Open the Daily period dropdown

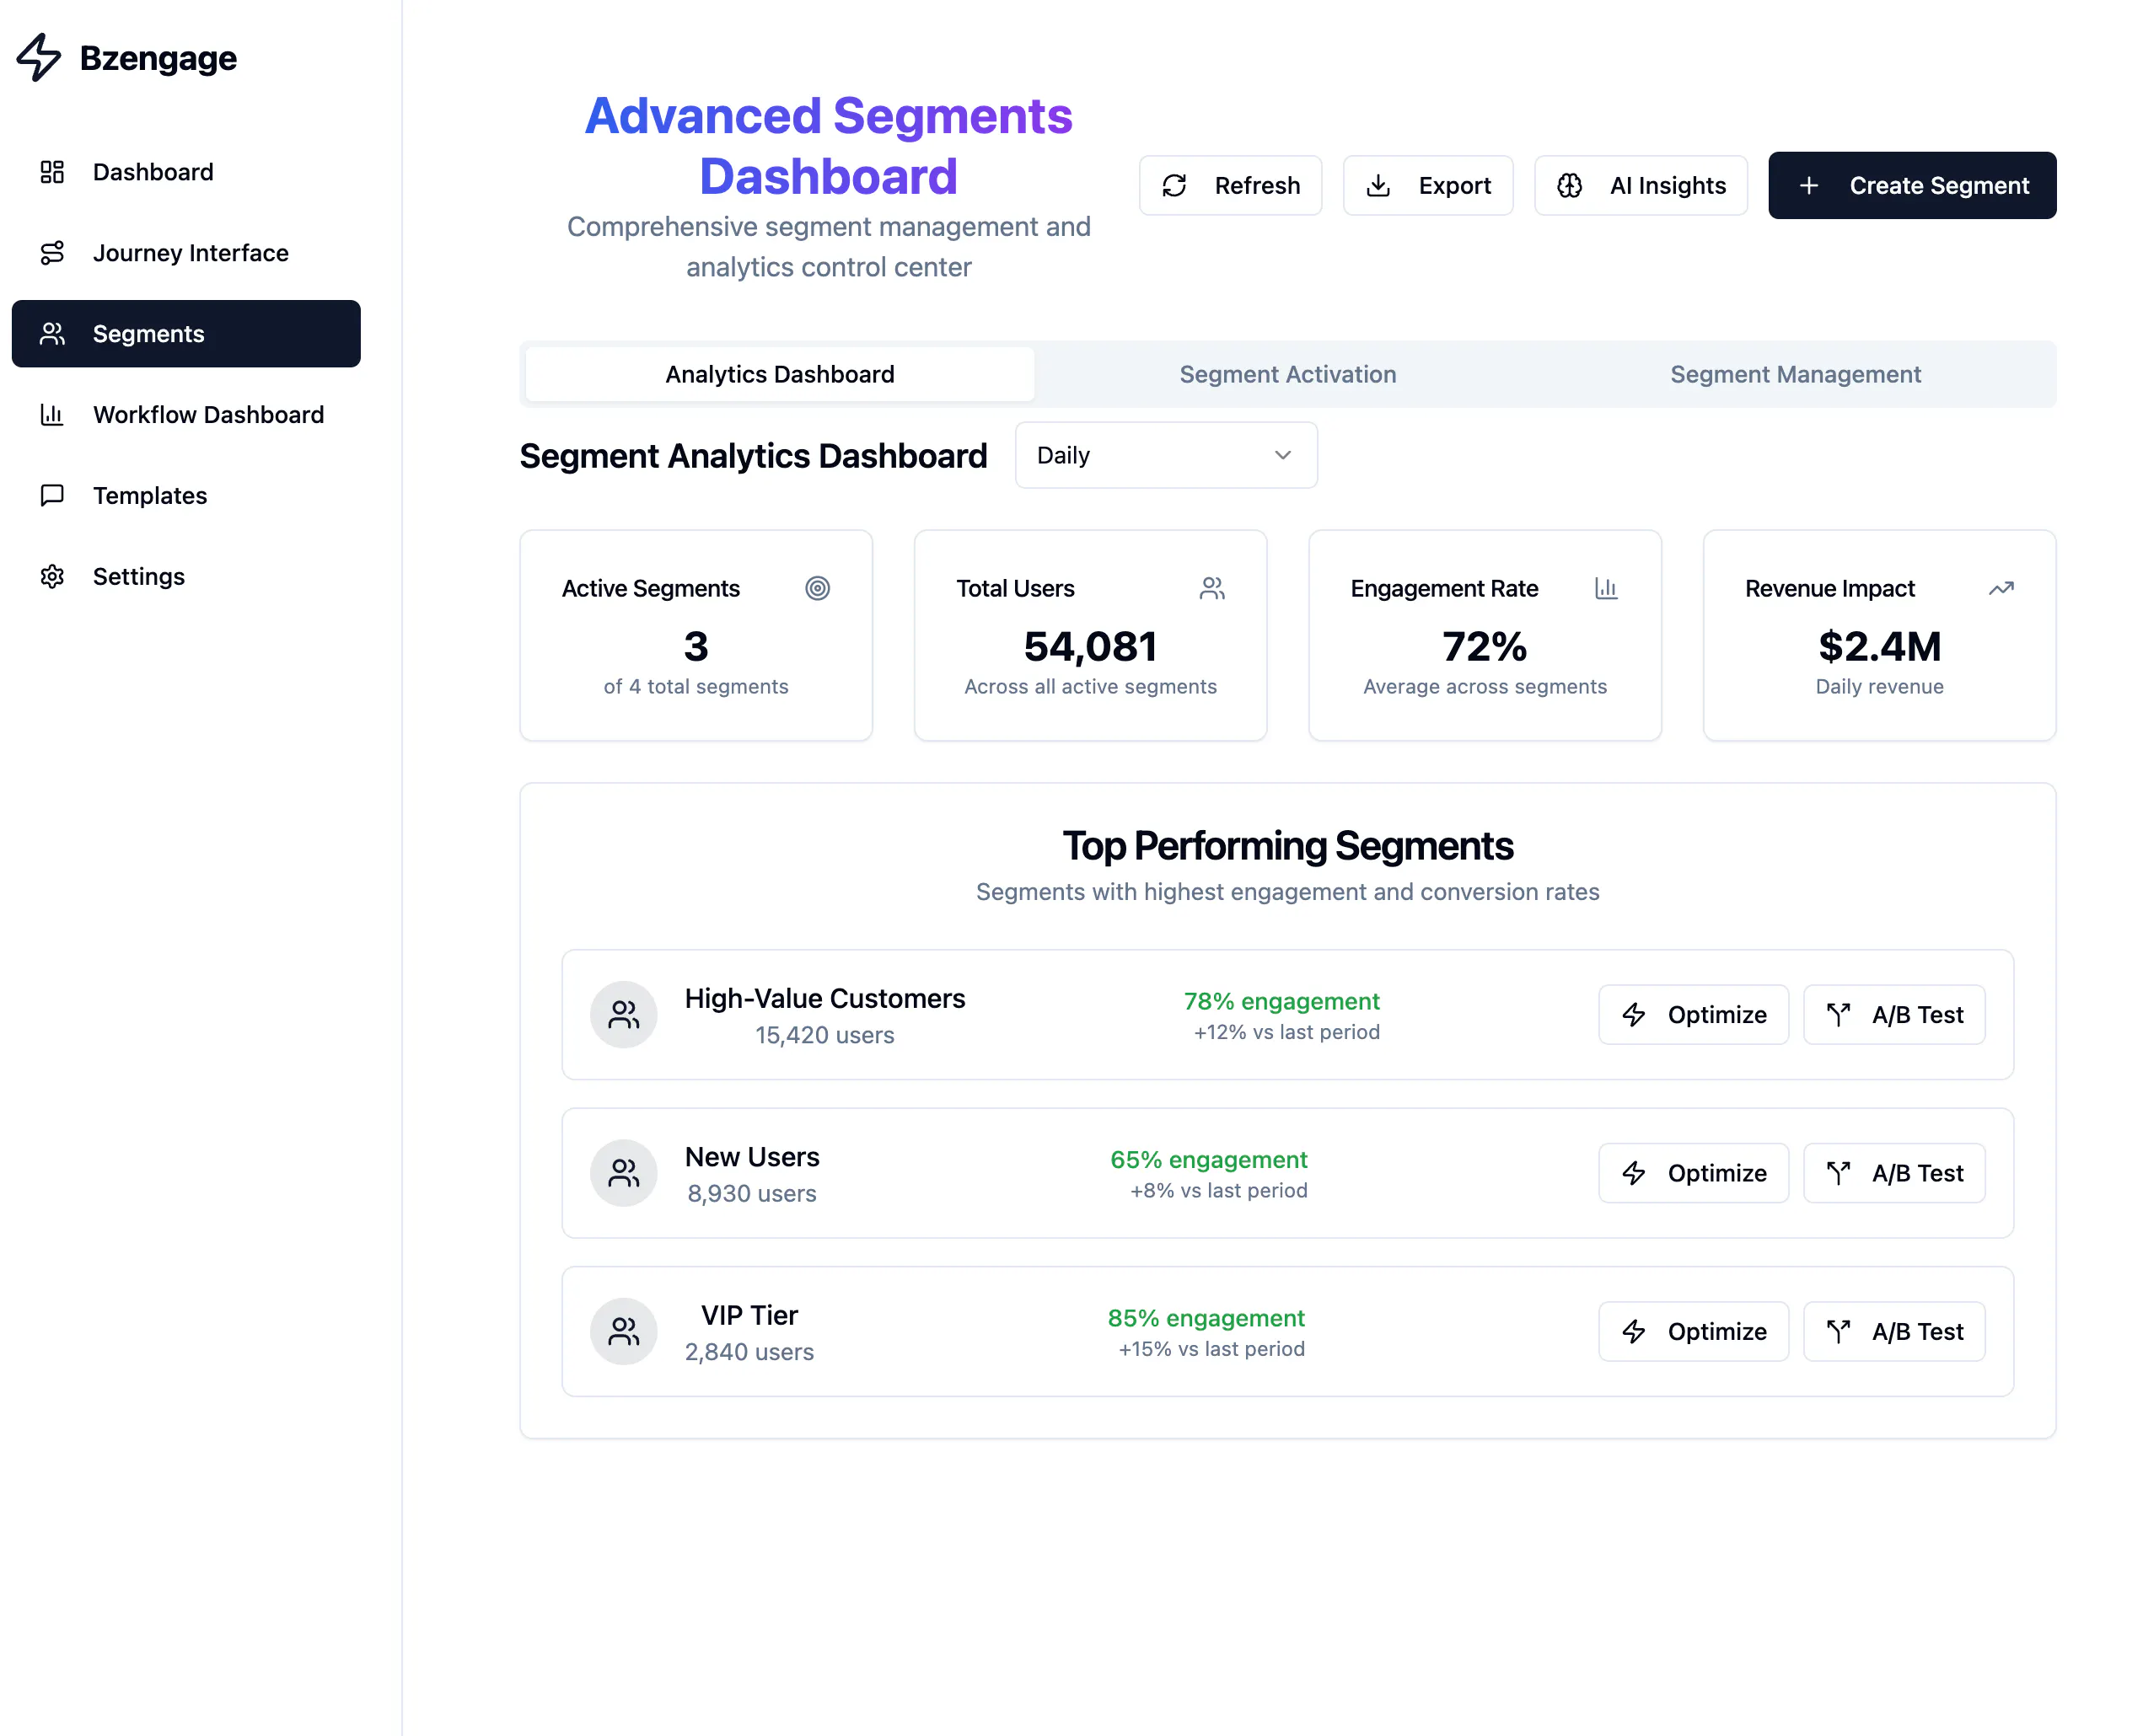pyautogui.click(x=1166, y=455)
